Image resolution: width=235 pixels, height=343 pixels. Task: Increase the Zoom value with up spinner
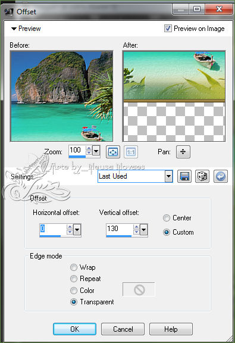coord(89,148)
